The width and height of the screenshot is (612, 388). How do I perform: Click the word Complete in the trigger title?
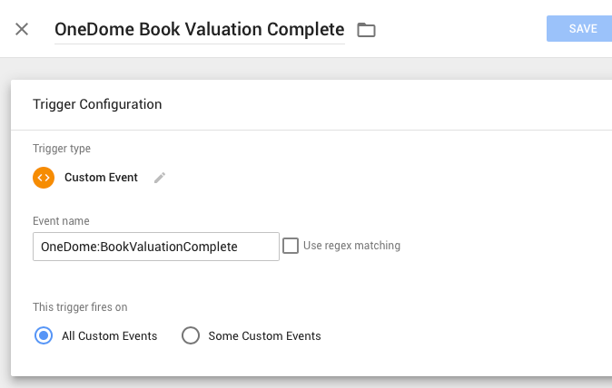[306, 30]
